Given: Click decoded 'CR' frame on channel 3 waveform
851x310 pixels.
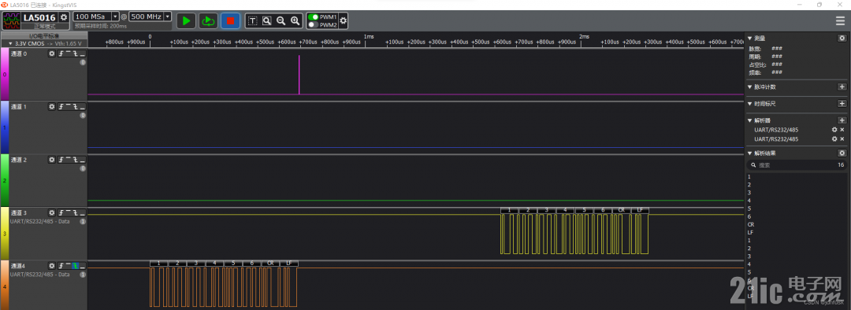Looking at the screenshot, I should (622, 210).
